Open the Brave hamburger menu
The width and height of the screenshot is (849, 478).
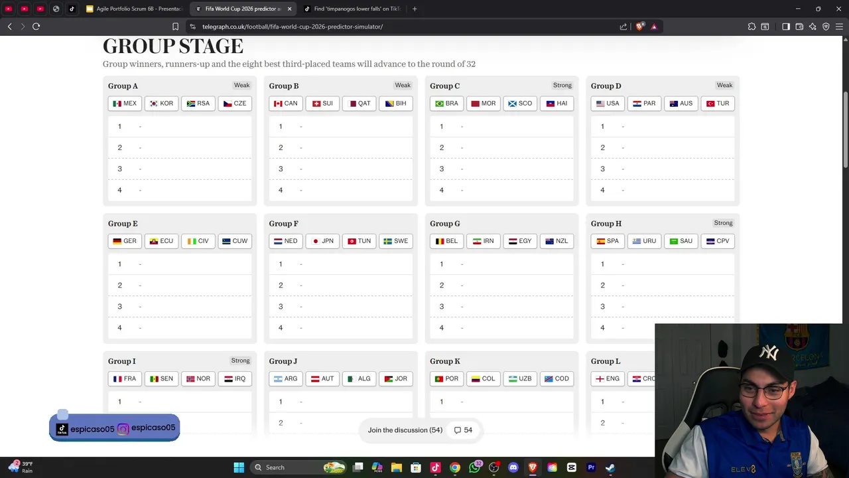[839, 27]
